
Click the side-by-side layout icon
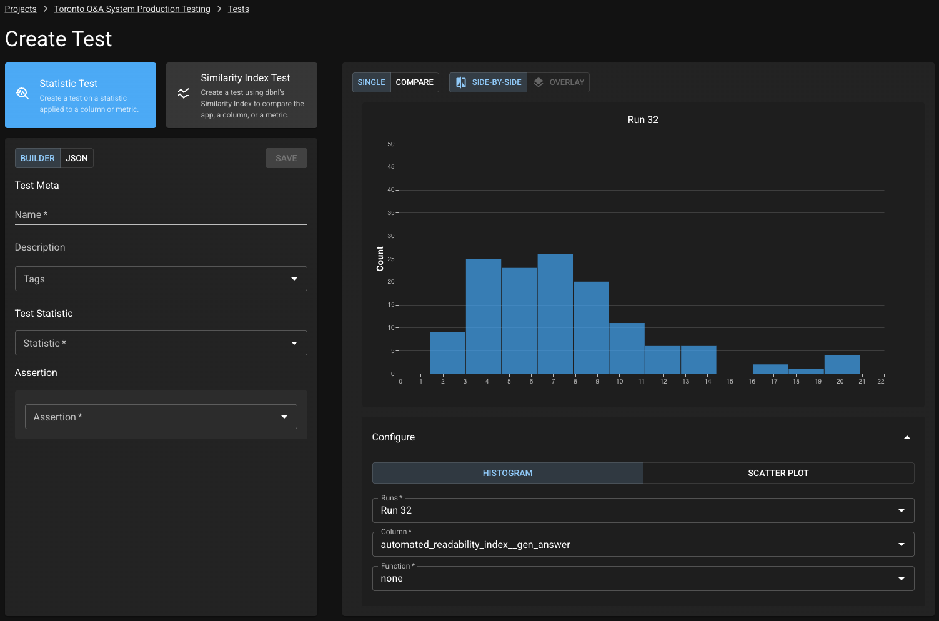[461, 82]
